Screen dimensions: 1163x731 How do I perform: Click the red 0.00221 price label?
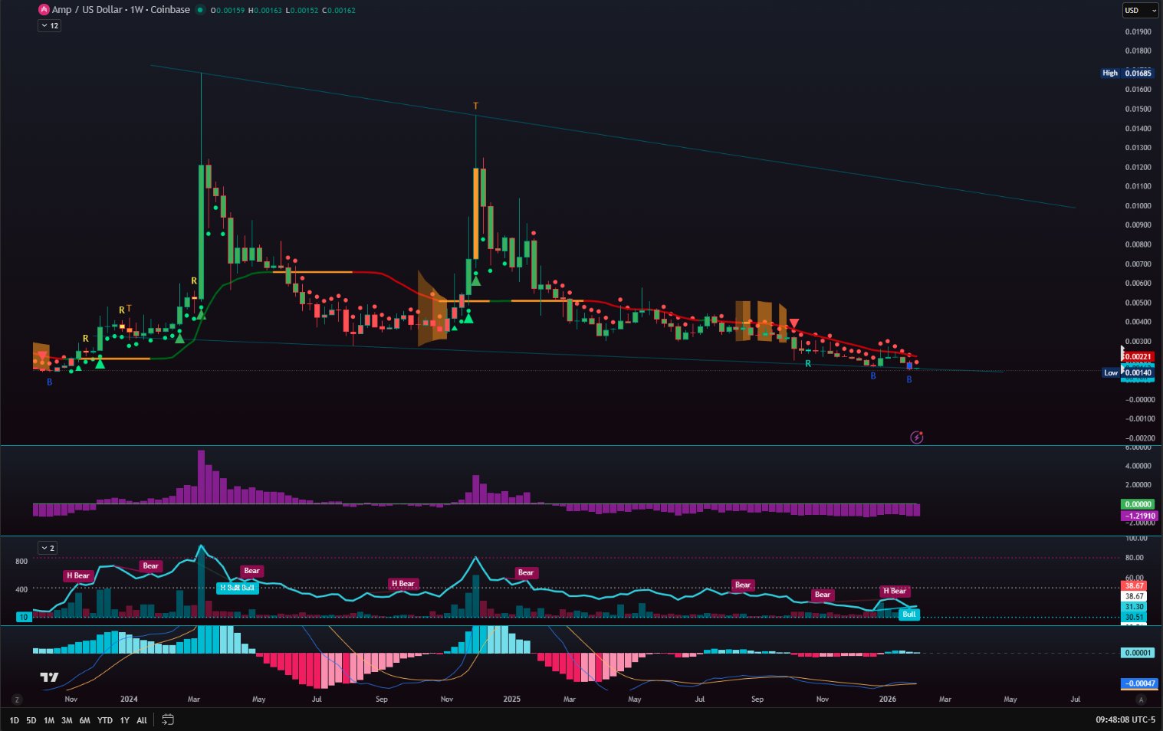1138,356
